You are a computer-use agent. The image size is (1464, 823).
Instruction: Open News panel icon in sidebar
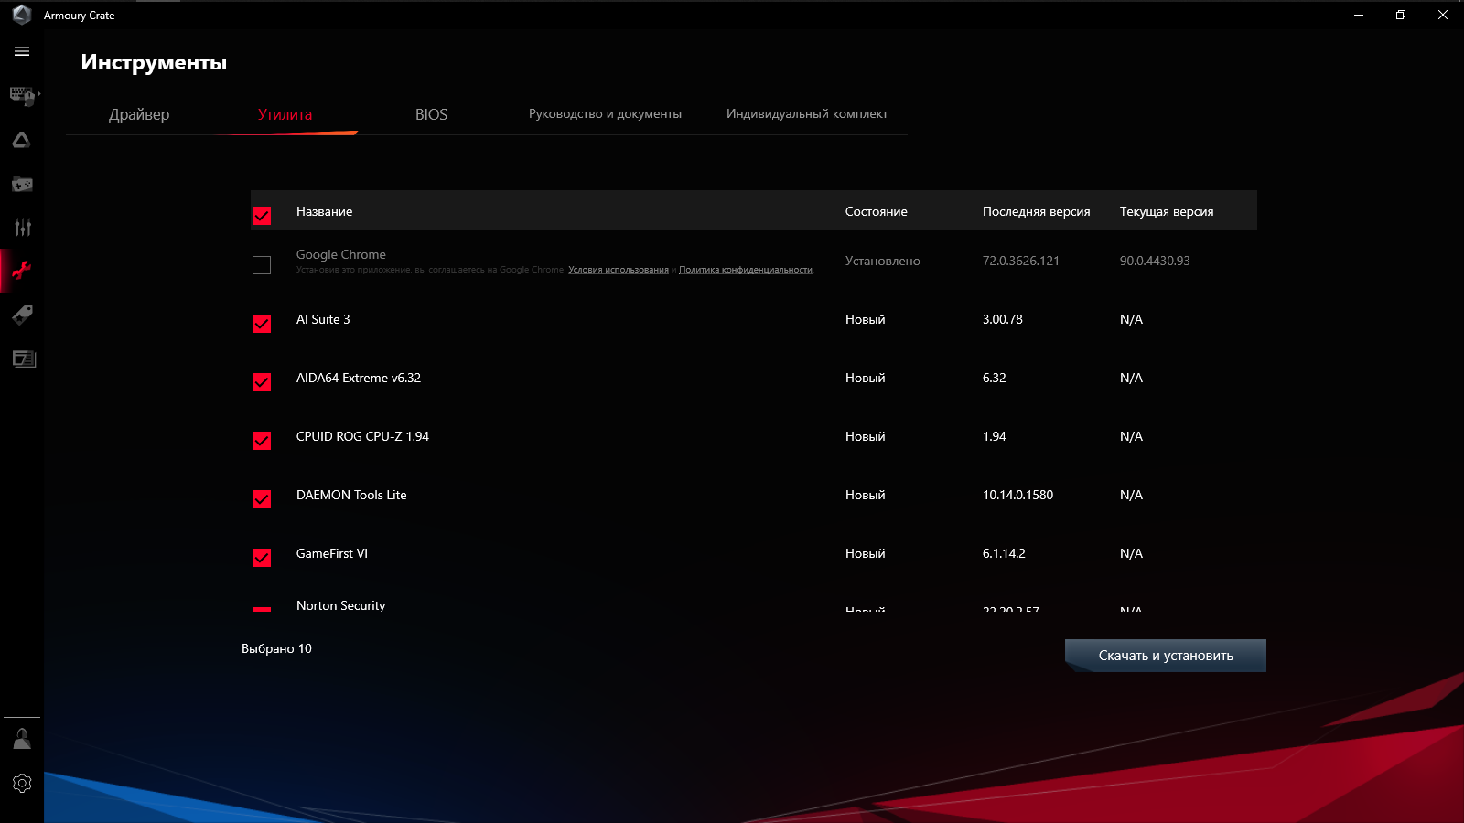[x=24, y=358]
